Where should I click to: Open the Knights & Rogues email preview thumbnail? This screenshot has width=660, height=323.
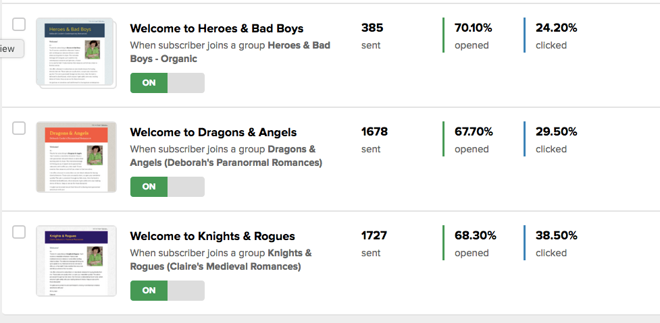tap(76, 260)
